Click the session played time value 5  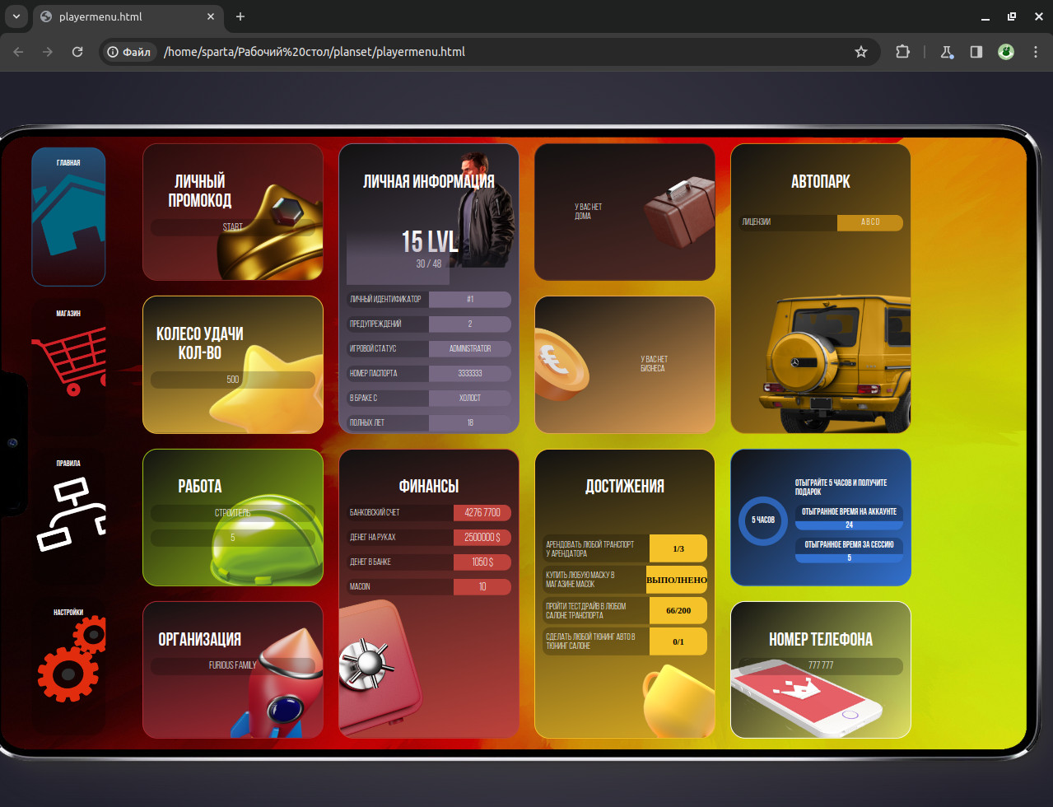pyautogui.click(x=849, y=558)
